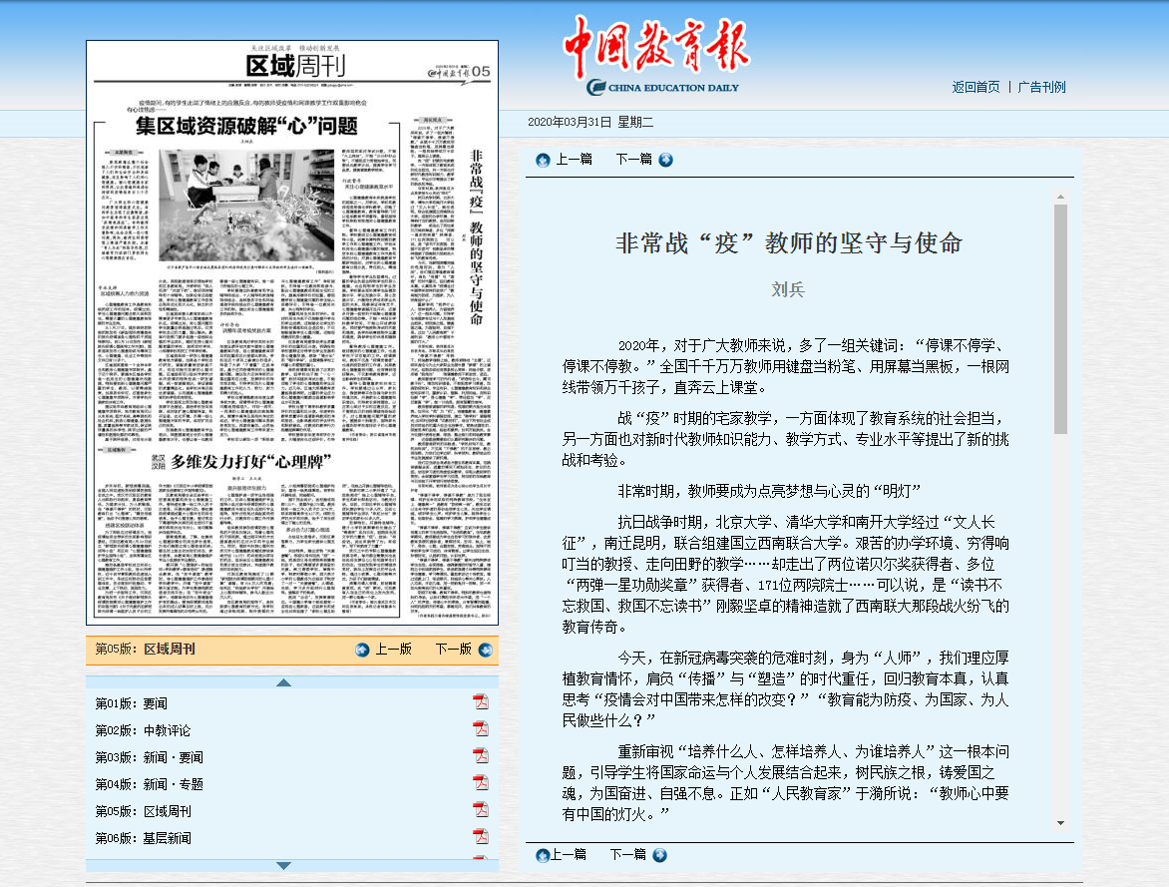Click headline 多维发力打好“心理牌” on the page image
1169x887 pixels.
click(250, 462)
